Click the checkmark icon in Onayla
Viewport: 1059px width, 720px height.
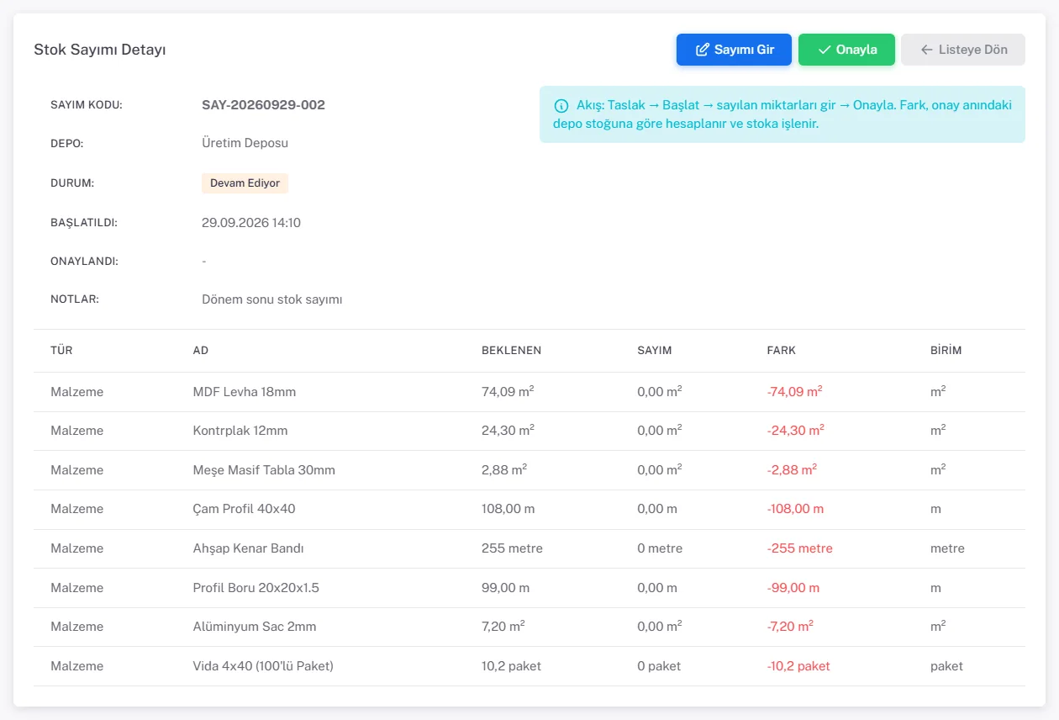(x=825, y=50)
